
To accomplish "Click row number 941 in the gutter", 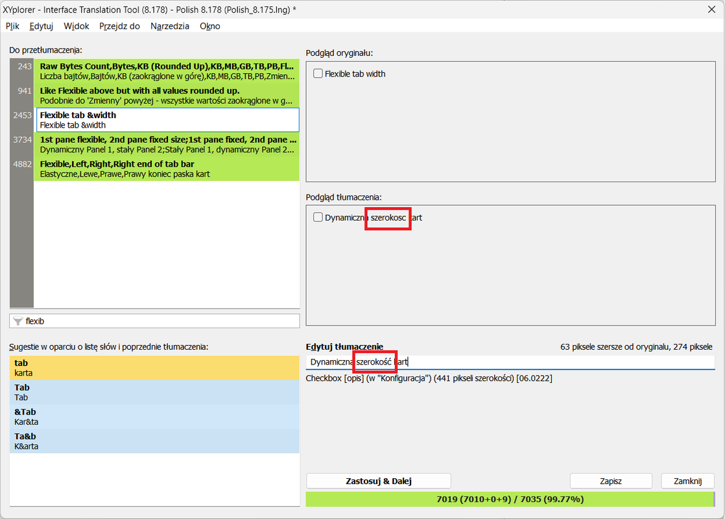I will 25,91.
